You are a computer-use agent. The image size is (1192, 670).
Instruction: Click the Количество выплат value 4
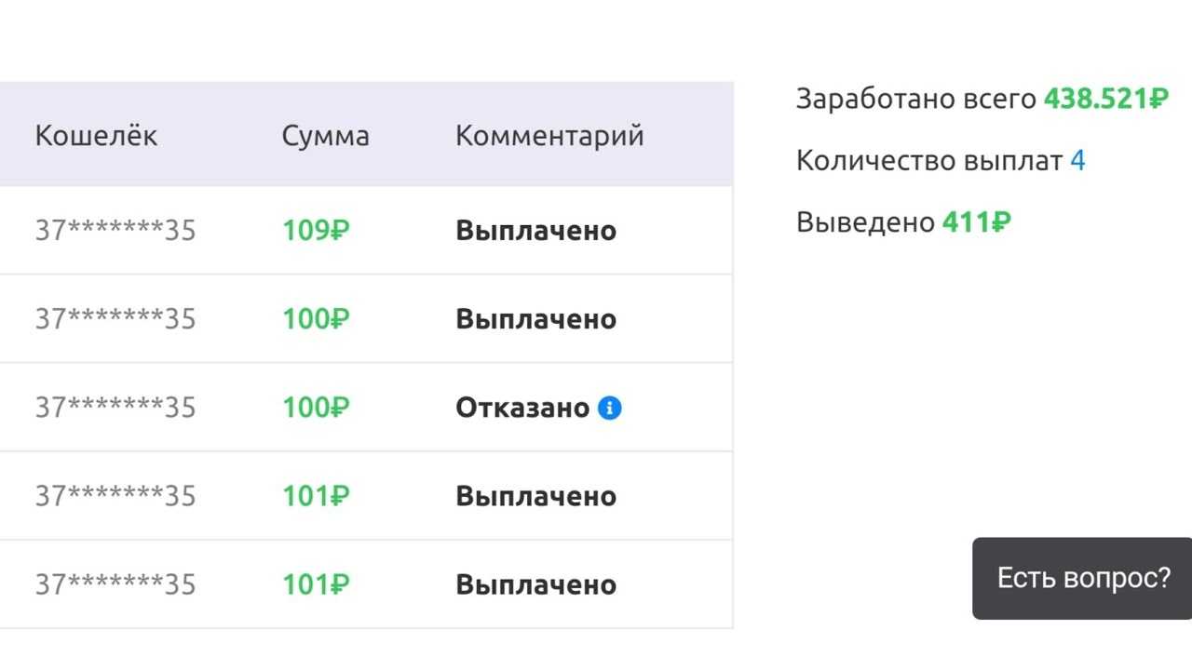point(1077,161)
